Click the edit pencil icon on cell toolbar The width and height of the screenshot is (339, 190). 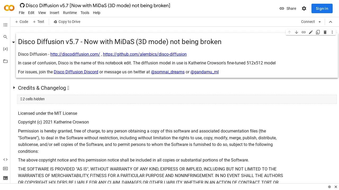point(311,32)
